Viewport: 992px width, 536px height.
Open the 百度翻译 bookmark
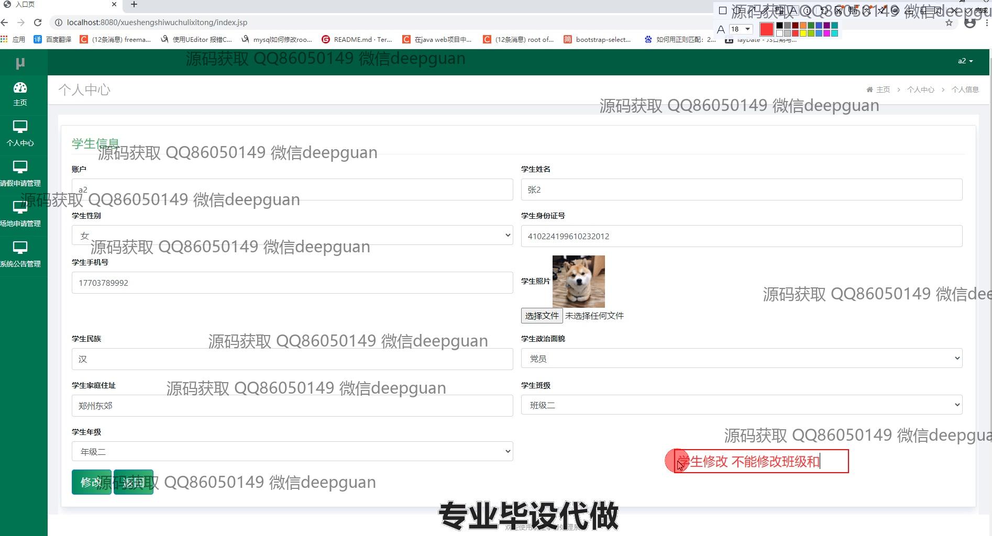point(52,39)
